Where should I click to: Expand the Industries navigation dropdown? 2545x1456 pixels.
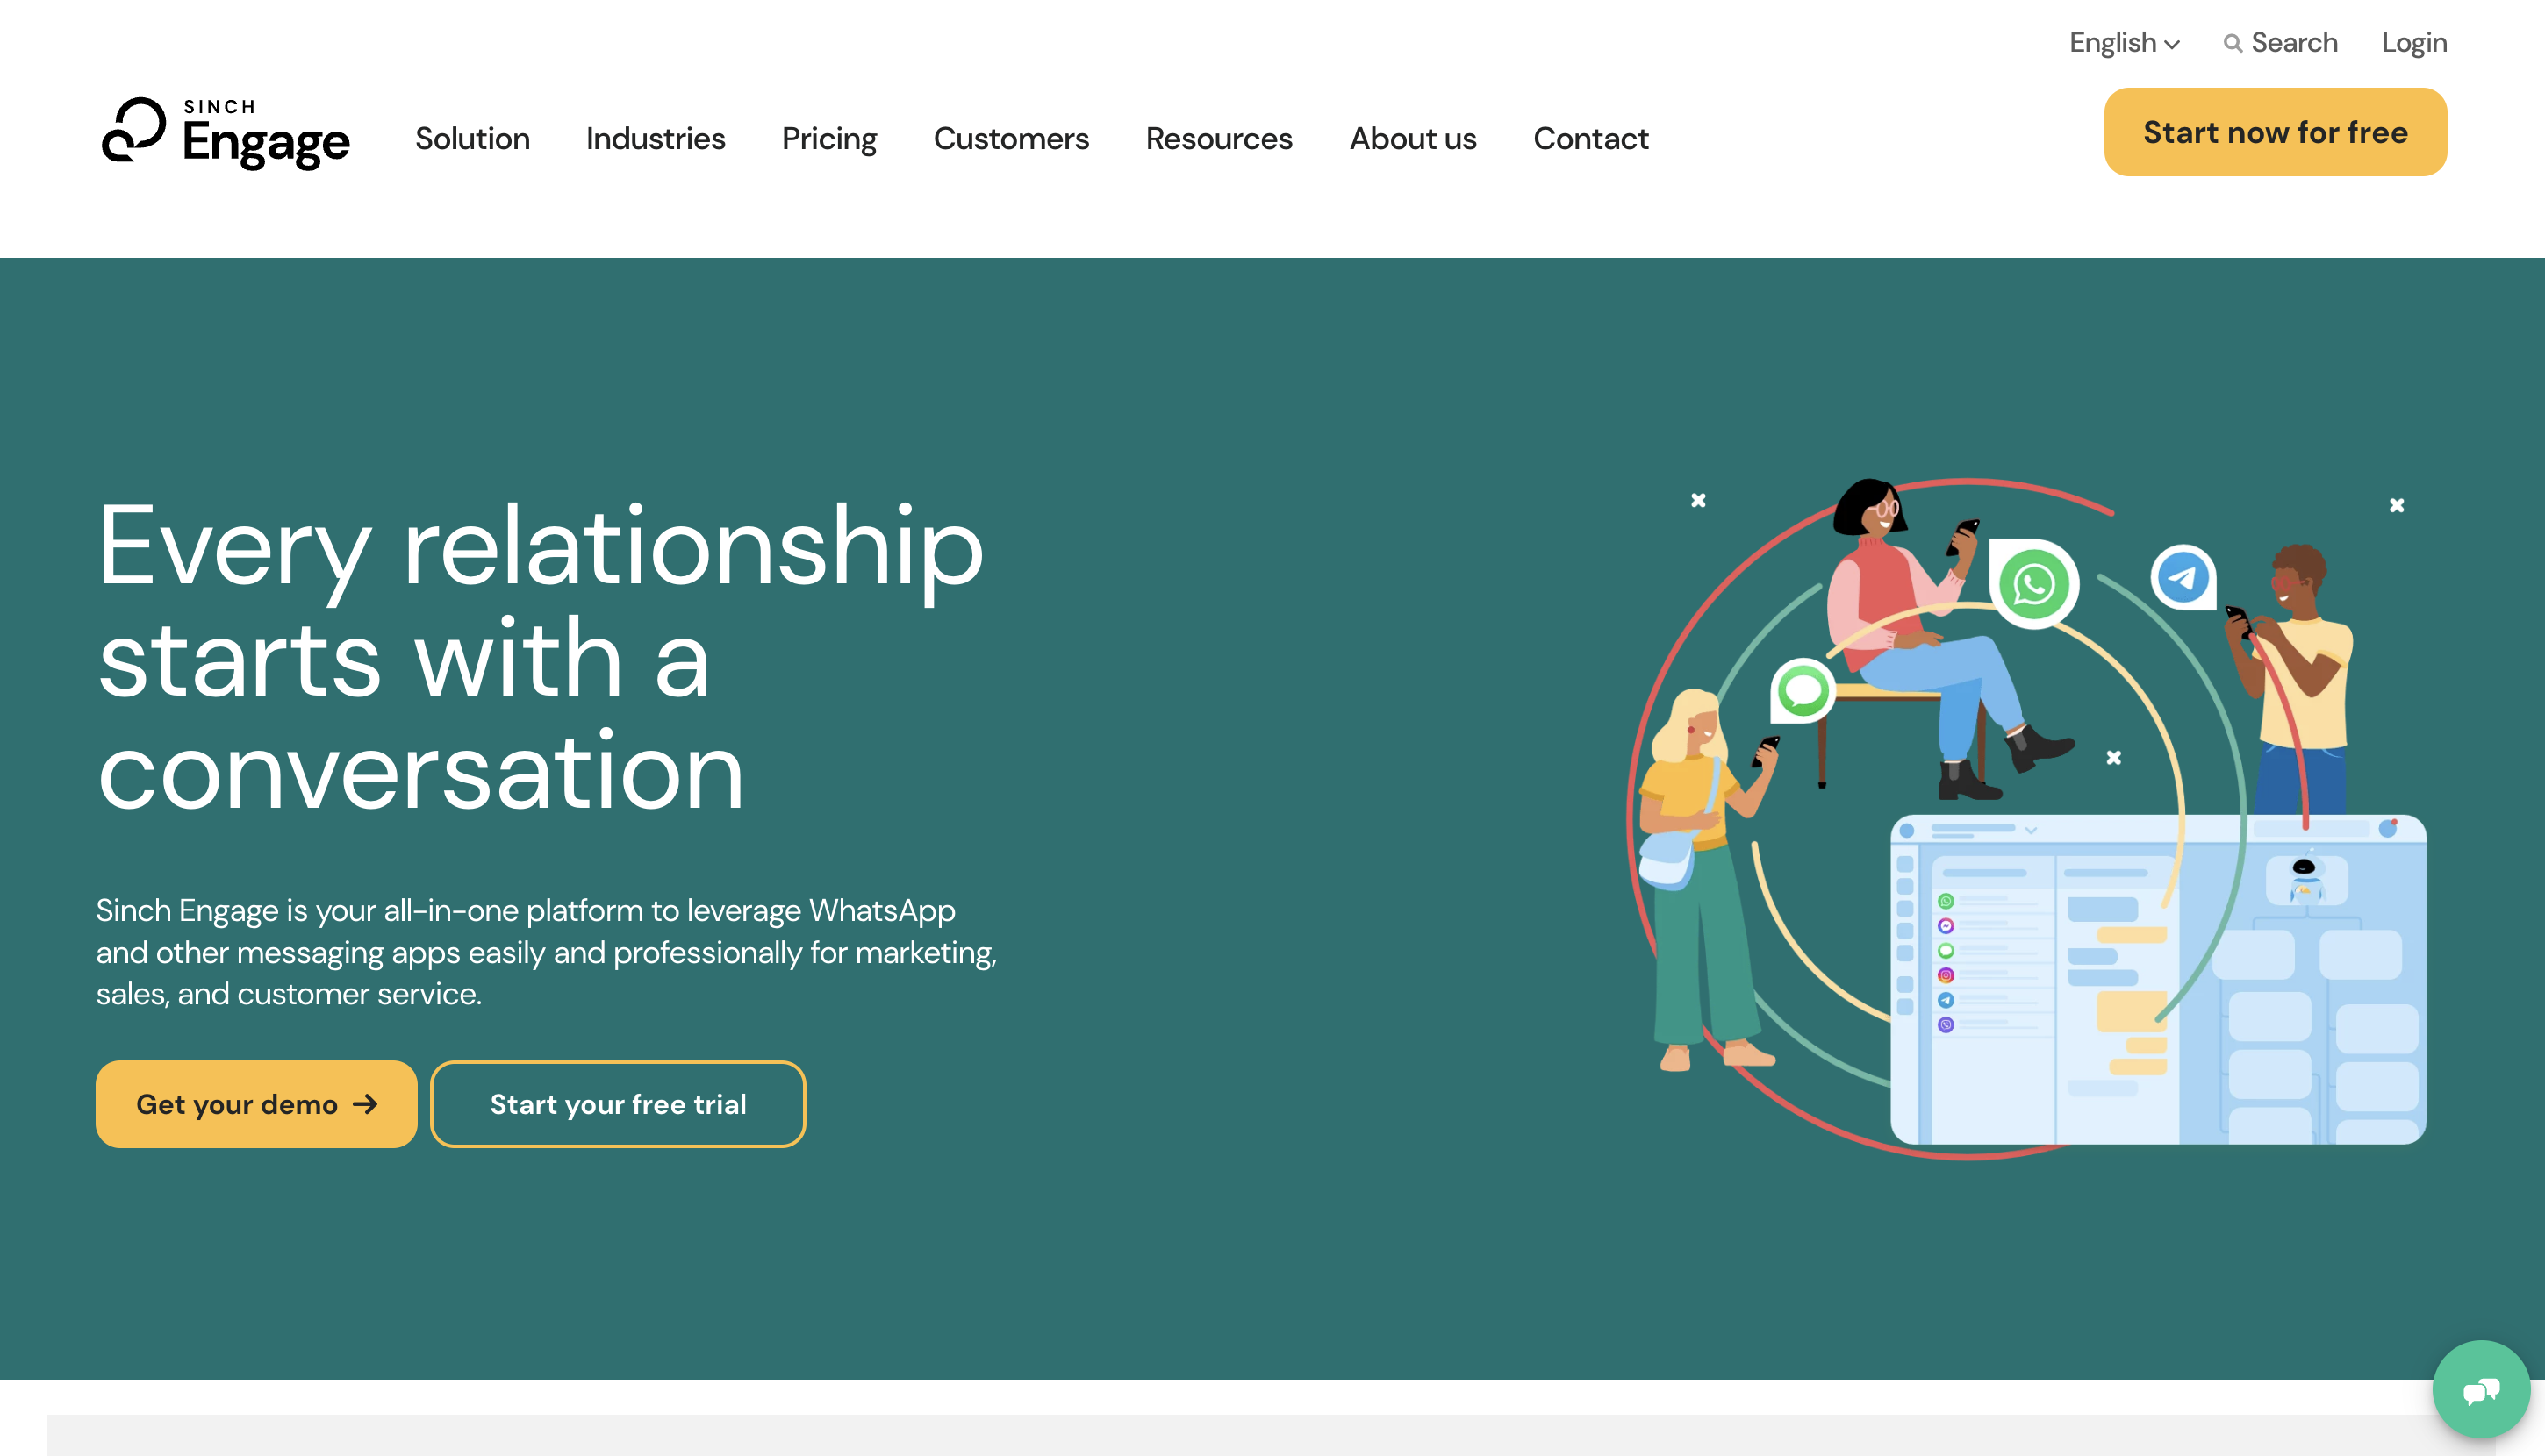656,138
